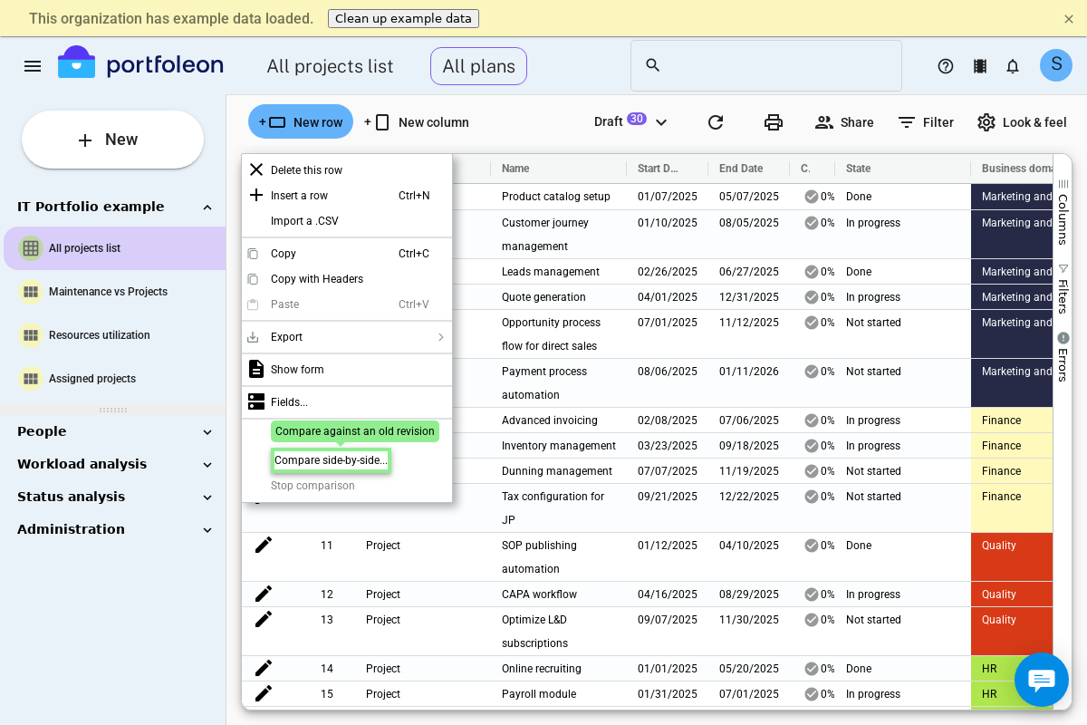Viewport: 1087px width, 725px height.
Task: Open the notifications bell
Action: point(1013,66)
